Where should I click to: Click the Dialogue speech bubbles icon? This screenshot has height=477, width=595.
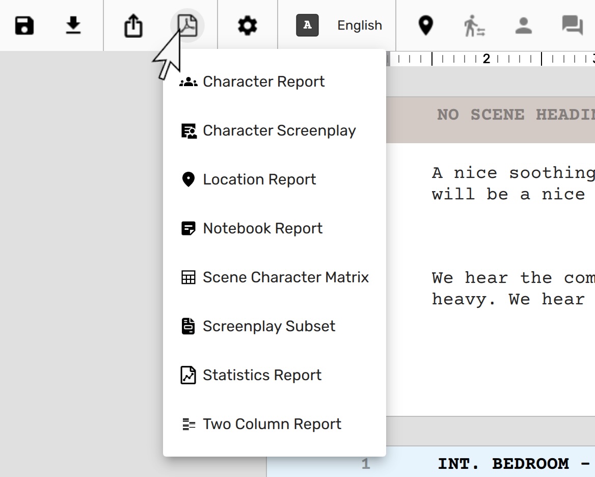[x=572, y=25]
